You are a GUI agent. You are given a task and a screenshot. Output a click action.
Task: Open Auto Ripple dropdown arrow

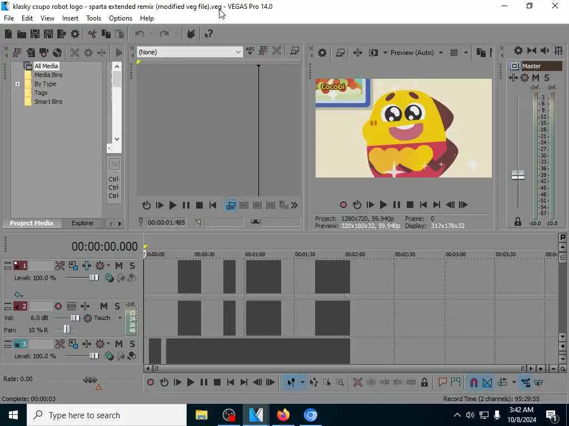(x=513, y=382)
